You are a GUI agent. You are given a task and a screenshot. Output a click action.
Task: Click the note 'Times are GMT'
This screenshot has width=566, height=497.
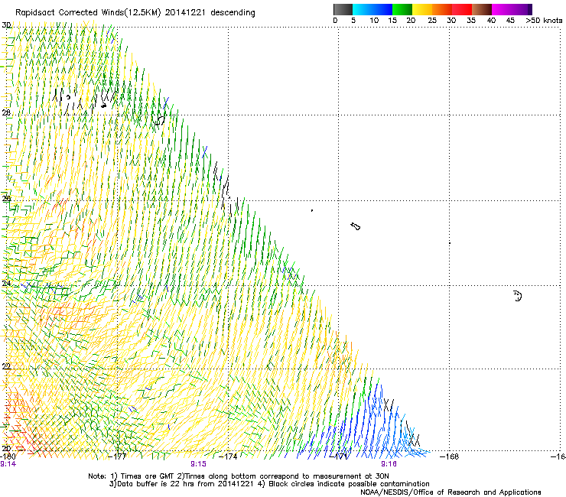tap(148, 476)
